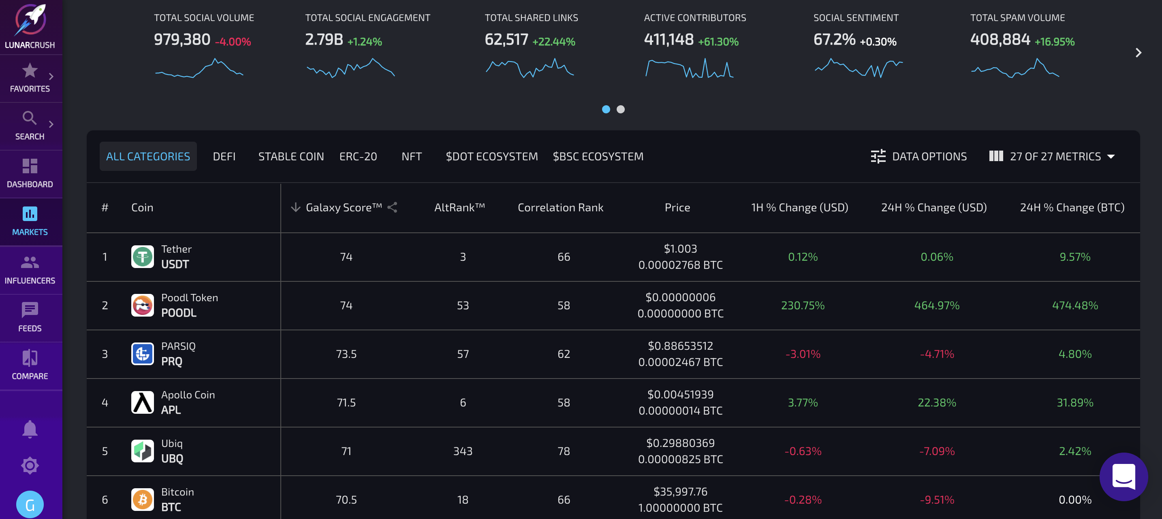This screenshot has width=1162, height=519.
Task: Switch to the $BSC Ecosystem tab
Action: (598, 156)
